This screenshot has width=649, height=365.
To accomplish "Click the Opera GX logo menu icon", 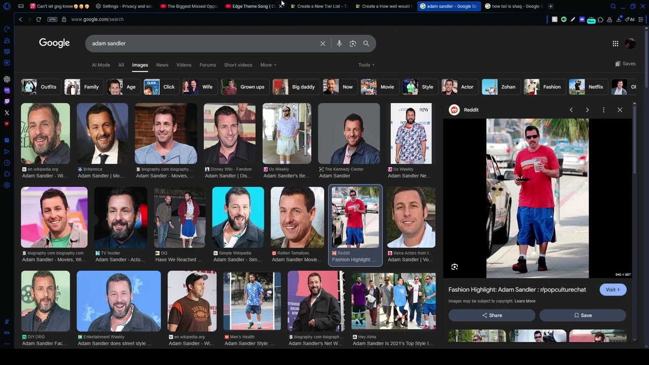I will tap(7, 6).
